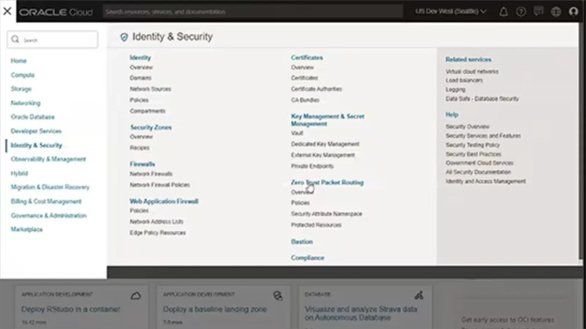Select Hybrid in the navigation menu

[x=19, y=173]
